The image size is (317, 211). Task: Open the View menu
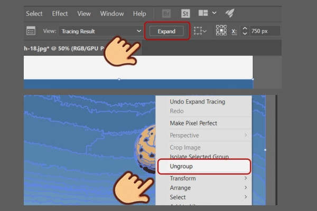pos(84,14)
